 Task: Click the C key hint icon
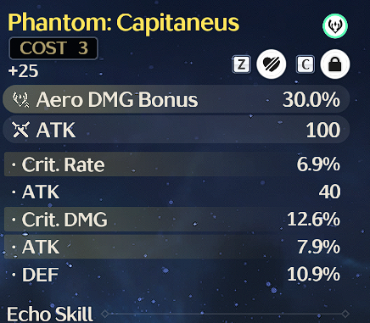pyautogui.click(x=306, y=64)
